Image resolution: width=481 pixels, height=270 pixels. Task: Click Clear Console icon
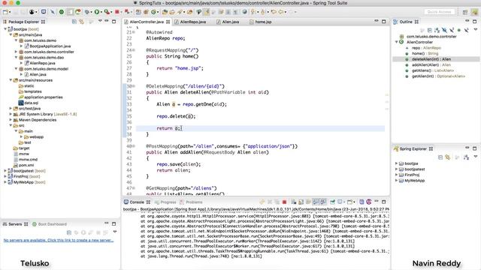[x=294, y=202]
